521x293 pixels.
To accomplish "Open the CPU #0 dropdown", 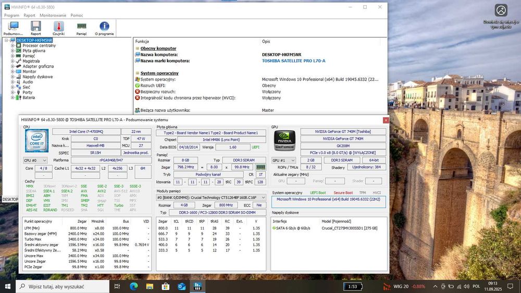I will (35, 160).
